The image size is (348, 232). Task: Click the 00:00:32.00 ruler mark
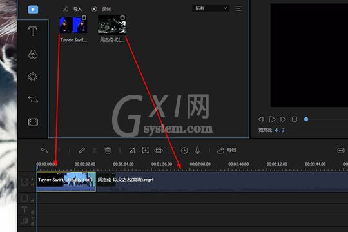[85, 164]
